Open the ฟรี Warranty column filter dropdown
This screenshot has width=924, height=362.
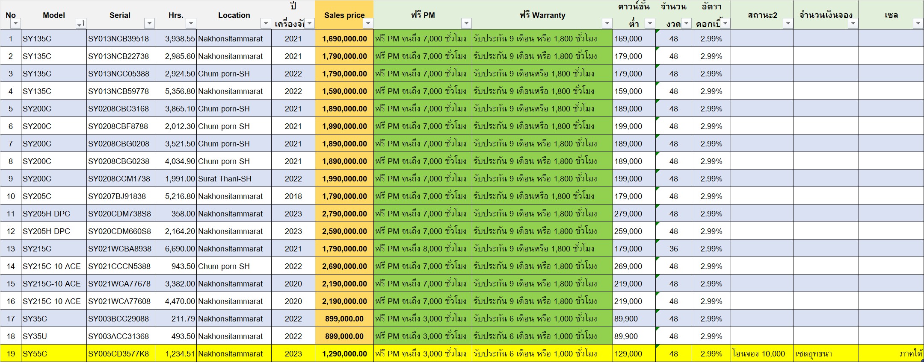click(607, 23)
